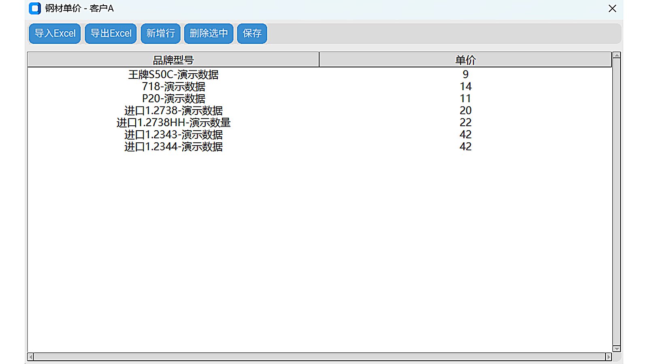Select 进口1.2738HH-演示数量 cell
Image resolution: width=648 pixels, height=364 pixels.
[x=173, y=123]
